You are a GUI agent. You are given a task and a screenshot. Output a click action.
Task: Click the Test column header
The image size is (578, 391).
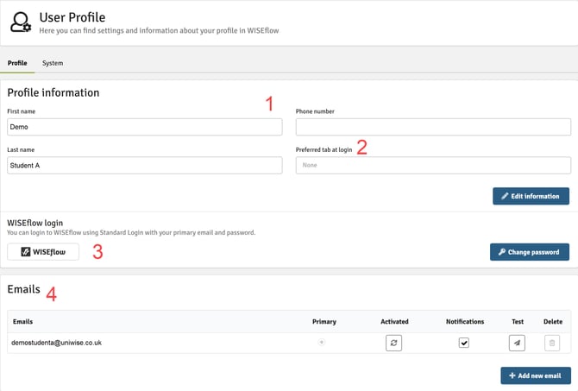click(518, 322)
